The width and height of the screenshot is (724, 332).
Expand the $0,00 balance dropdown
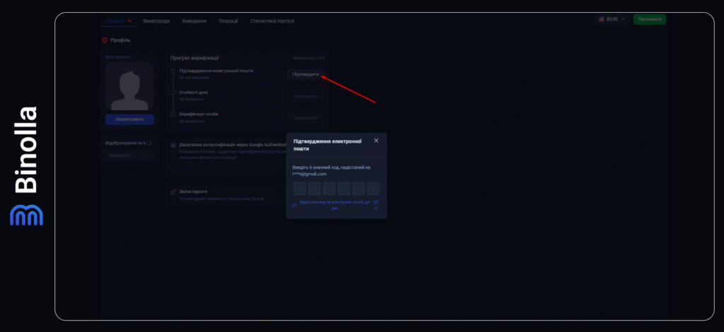[x=612, y=20]
